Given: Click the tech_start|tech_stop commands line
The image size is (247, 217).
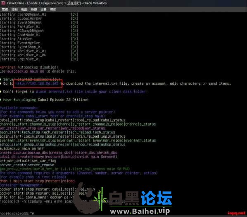Looking at the screenshot, I should [x=57, y=132].
